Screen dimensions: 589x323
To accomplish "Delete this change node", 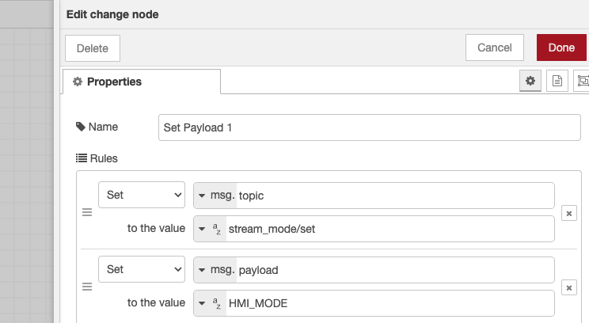I will point(92,47).
